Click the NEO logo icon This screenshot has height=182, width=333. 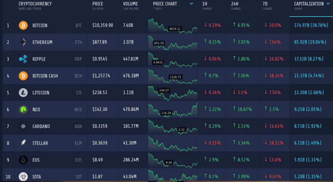click(23, 109)
